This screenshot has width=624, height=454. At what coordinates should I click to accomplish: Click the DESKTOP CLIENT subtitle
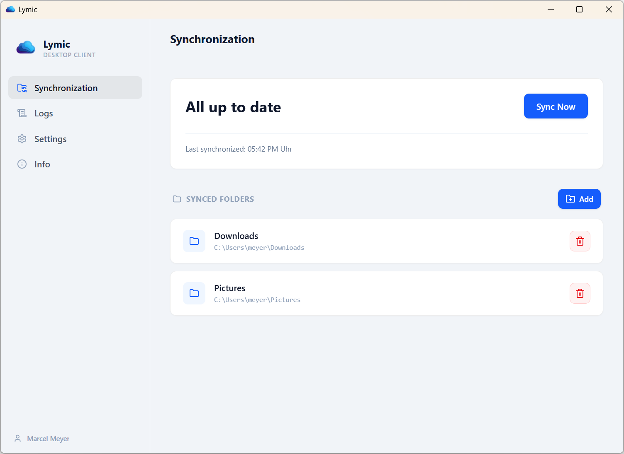(x=69, y=55)
